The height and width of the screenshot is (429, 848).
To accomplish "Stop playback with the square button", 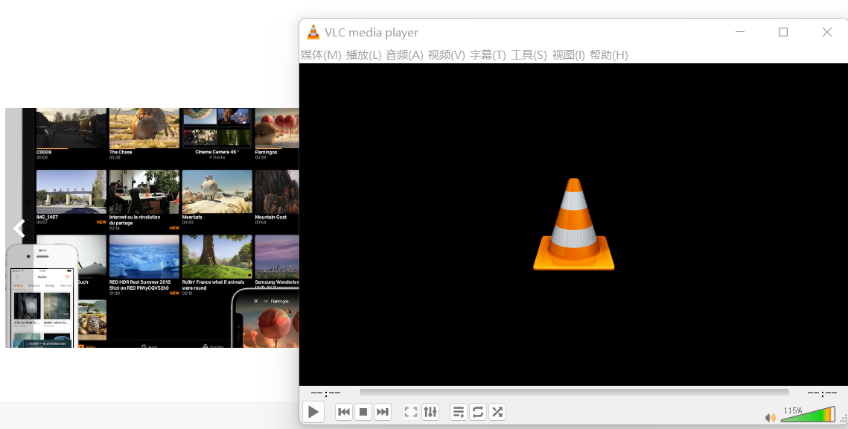I will pyautogui.click(x=363, y=412).
